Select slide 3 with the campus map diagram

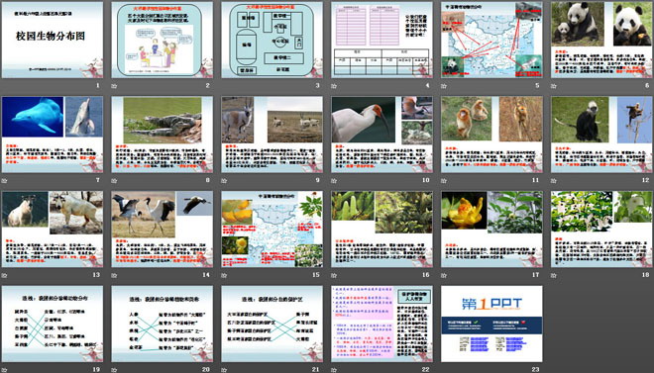tap(272, 40)
